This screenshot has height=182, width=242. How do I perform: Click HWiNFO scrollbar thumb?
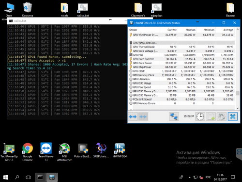(237, 93)
